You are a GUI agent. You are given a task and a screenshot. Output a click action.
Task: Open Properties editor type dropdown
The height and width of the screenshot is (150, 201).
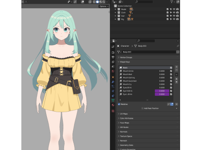click(115, 41)
